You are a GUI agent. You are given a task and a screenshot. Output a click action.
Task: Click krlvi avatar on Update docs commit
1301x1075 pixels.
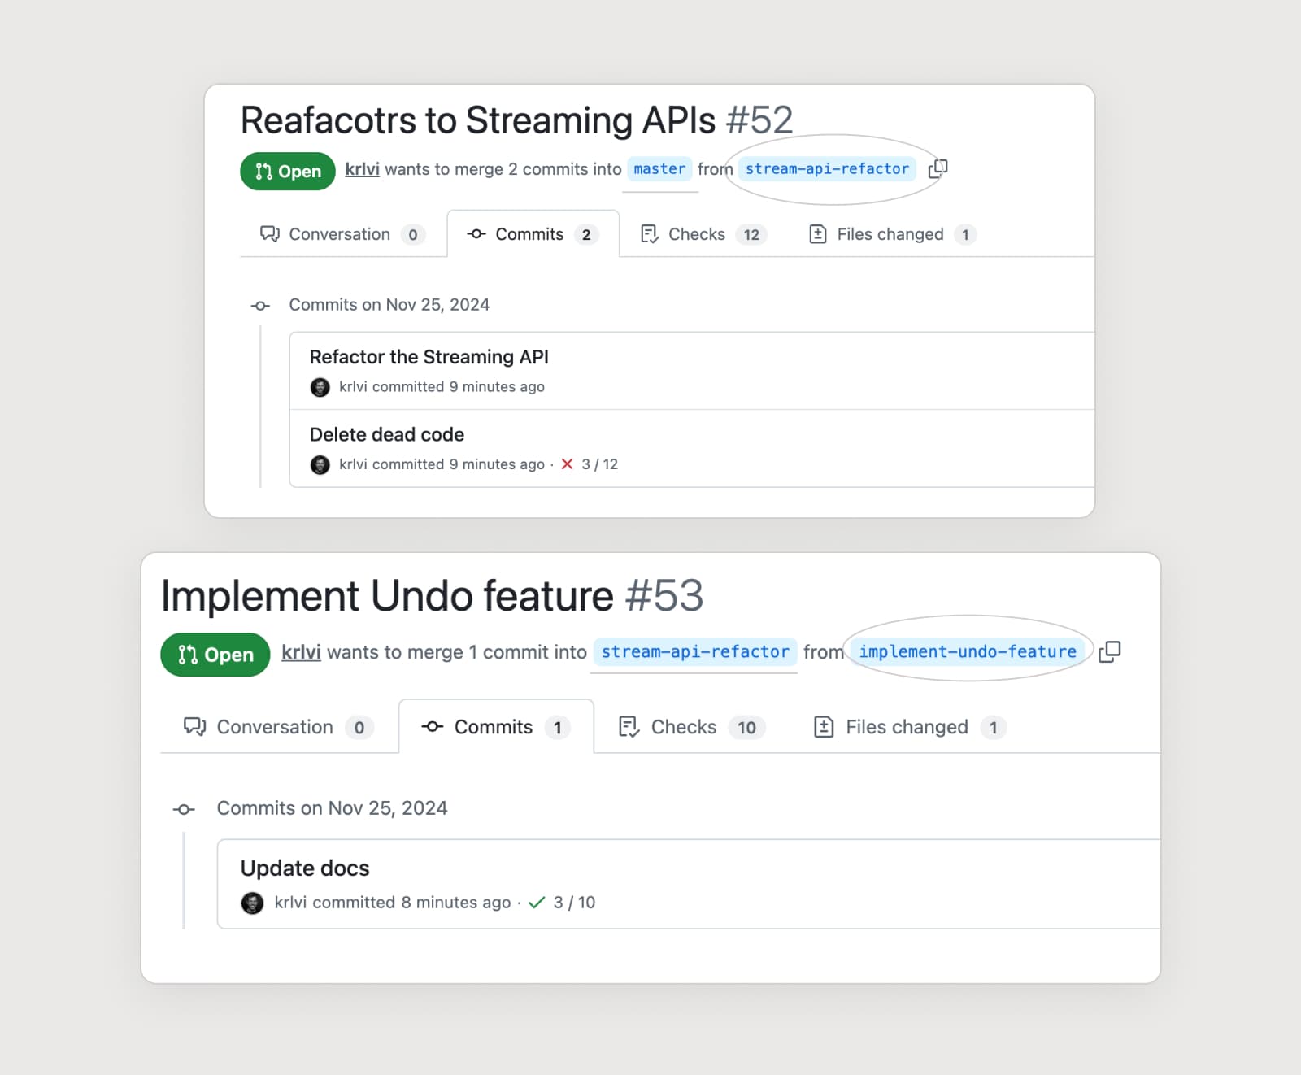click(253, 903)
